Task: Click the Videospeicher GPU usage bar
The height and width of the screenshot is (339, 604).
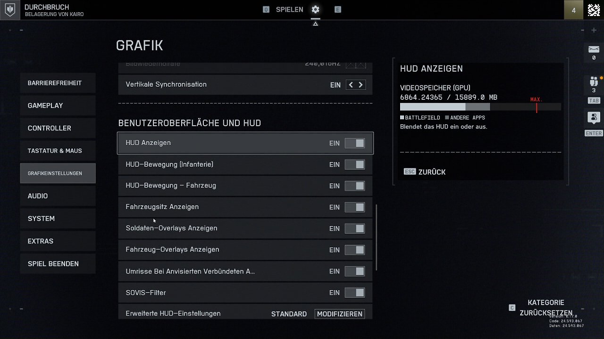Action: point(480,107)
